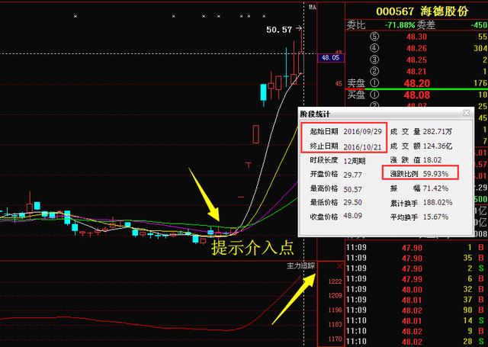488x347 pixels.
Task: Click the sell price 48.26
Action: 416,48
